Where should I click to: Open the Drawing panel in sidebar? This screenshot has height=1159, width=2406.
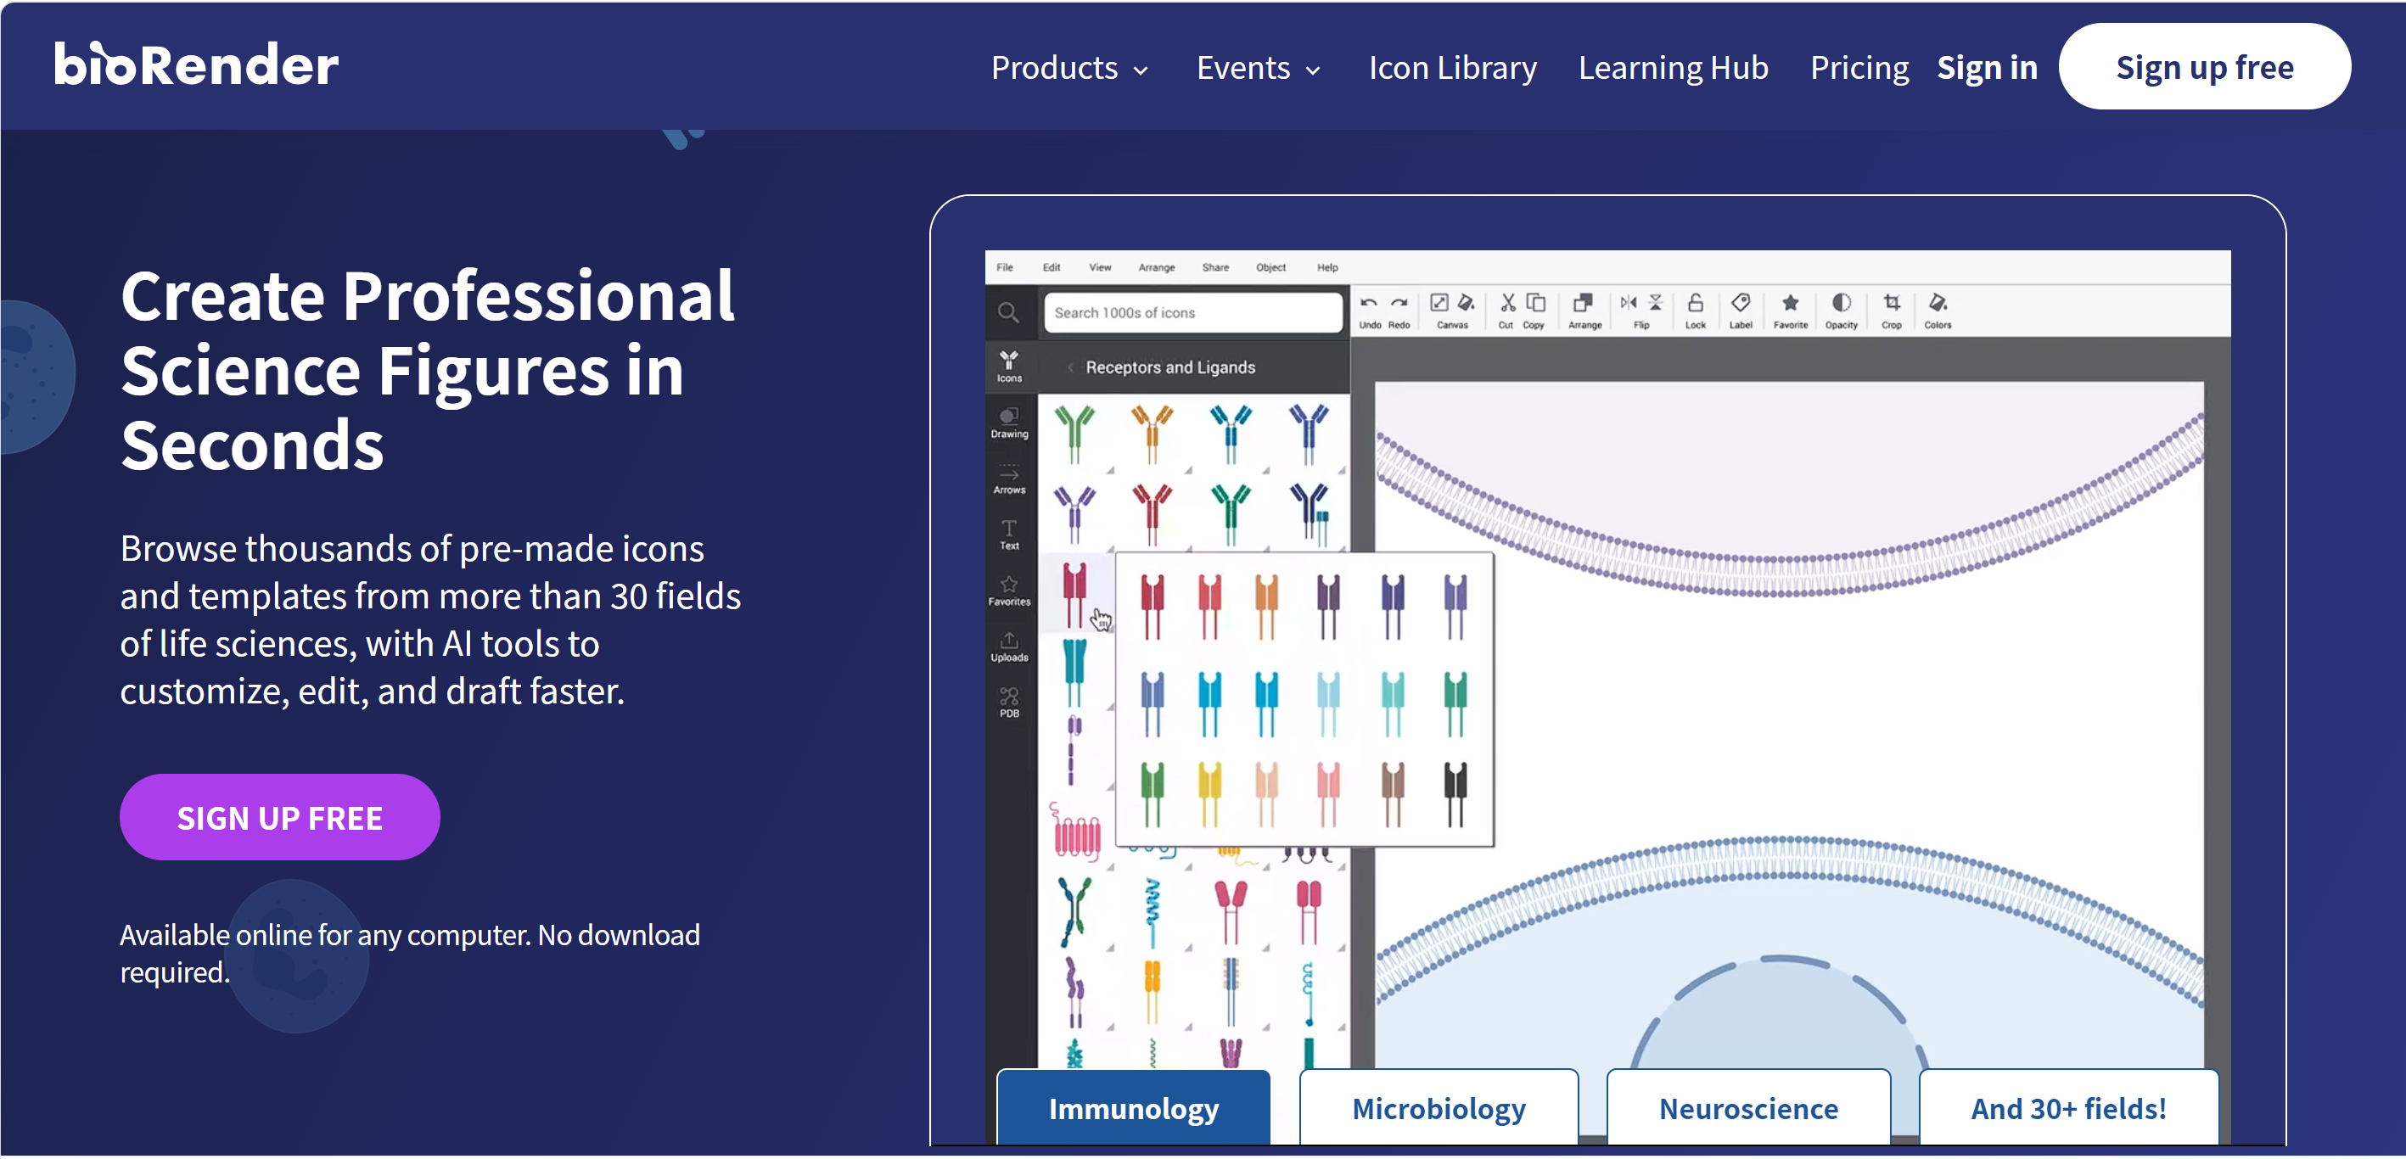point(1009,423)
